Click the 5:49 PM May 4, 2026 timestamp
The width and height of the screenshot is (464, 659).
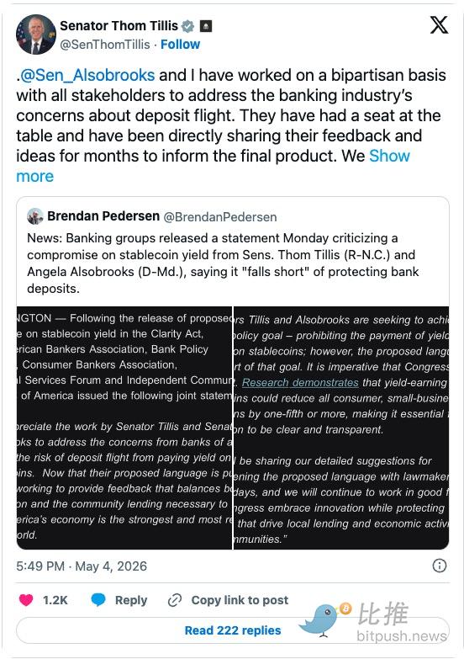pyautogui.click(x=82, y=566)
